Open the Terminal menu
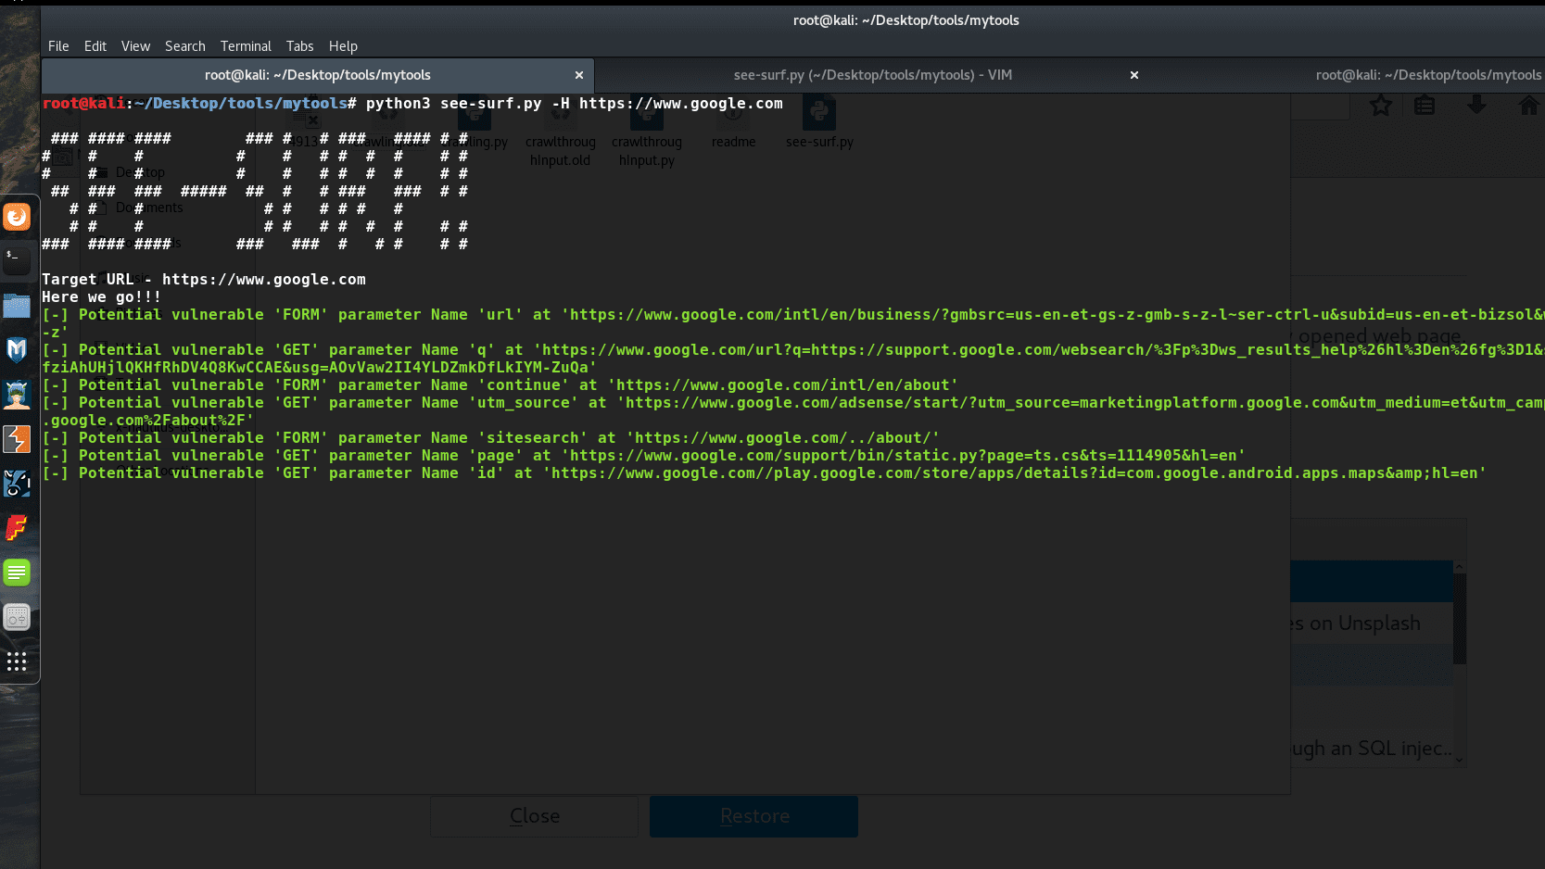 (246, 46)
